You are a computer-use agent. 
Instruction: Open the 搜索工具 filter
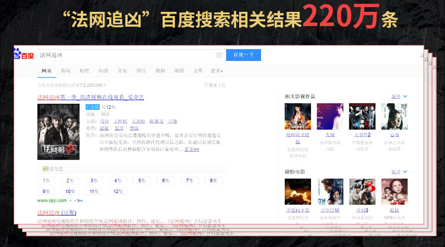click(215, 85)
